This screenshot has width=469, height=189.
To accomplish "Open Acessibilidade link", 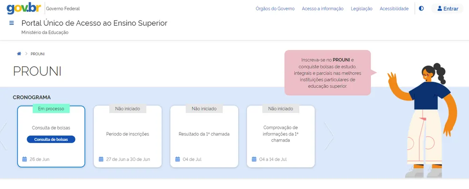I will [394, 8].
